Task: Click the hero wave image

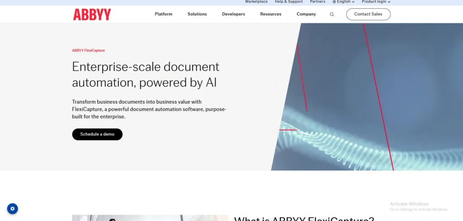Action: click(367, 97)
